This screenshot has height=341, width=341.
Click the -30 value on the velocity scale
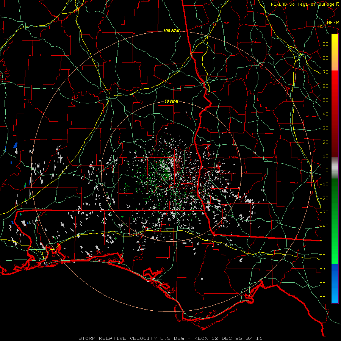(324, 213)
